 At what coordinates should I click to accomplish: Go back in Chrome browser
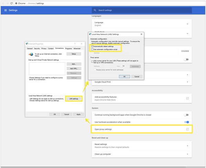[3, 3]
